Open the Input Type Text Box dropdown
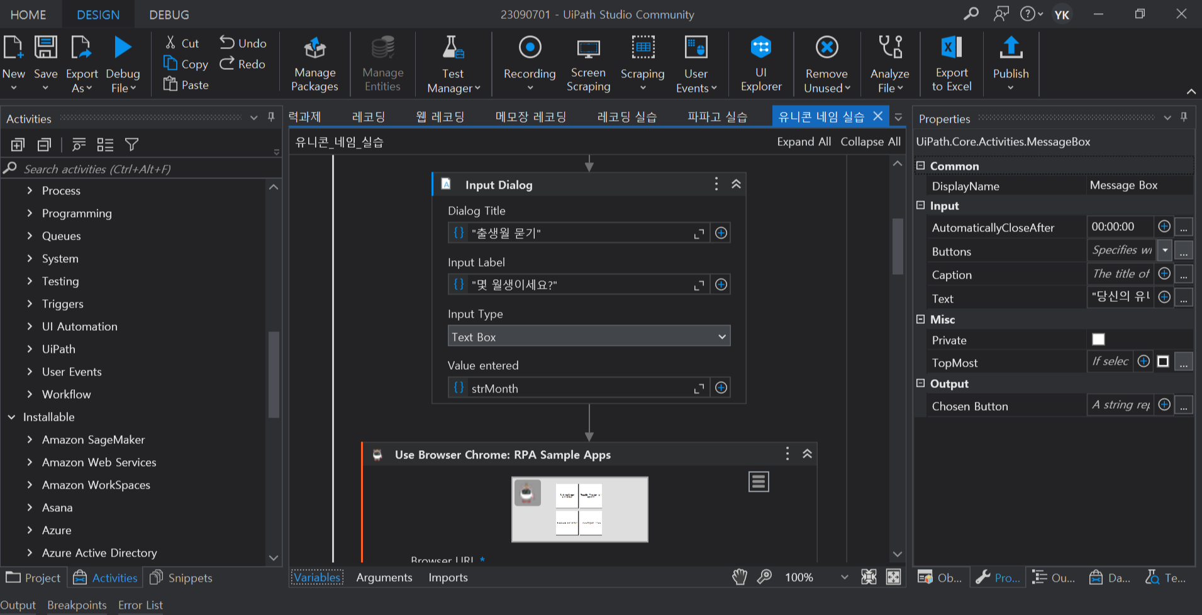 pyautogui.click(x=589, y=336)
